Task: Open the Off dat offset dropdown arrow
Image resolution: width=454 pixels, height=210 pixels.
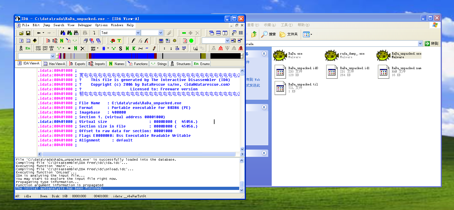Action: pos(98,48)
